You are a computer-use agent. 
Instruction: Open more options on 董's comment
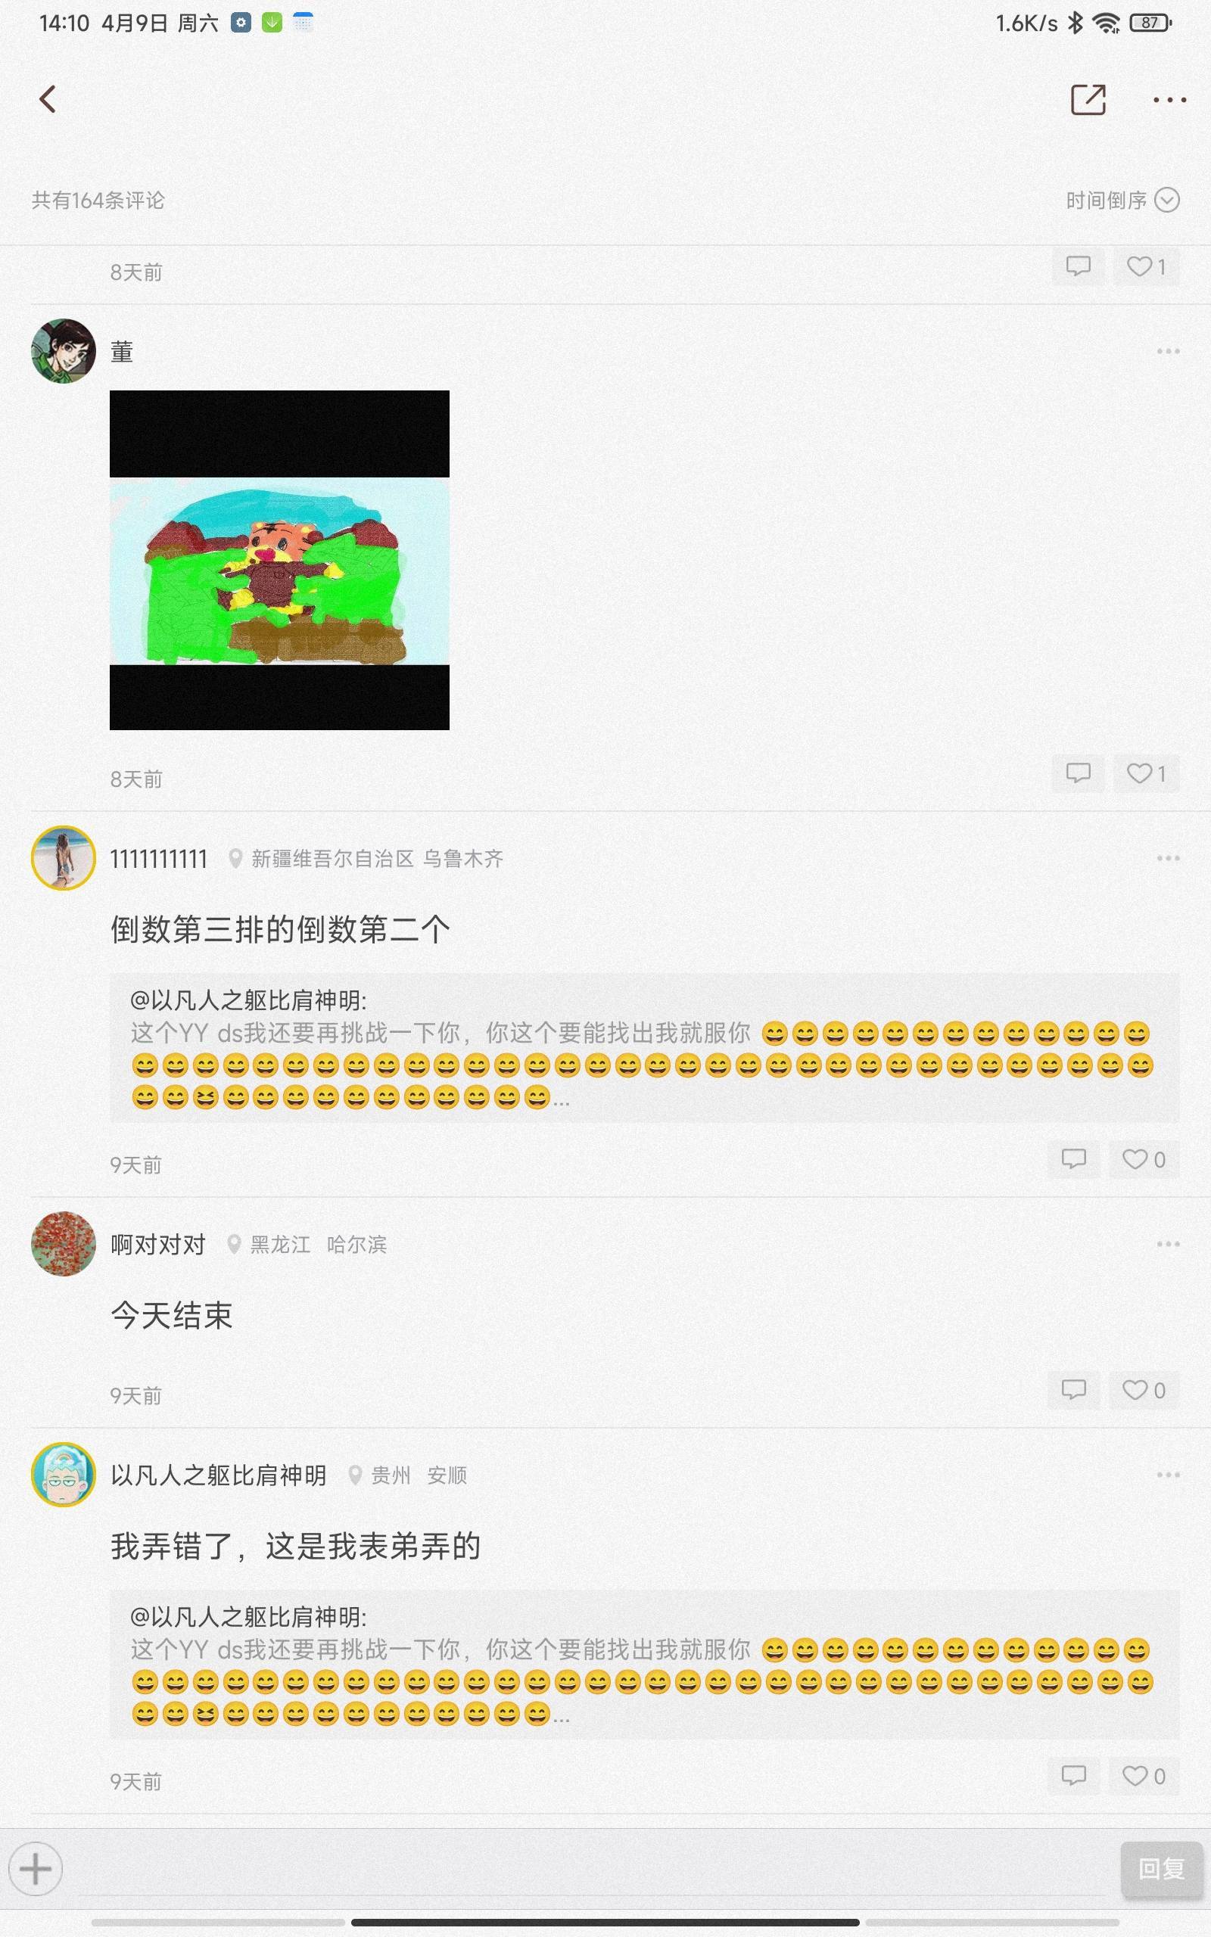[x=1169, y=351]
